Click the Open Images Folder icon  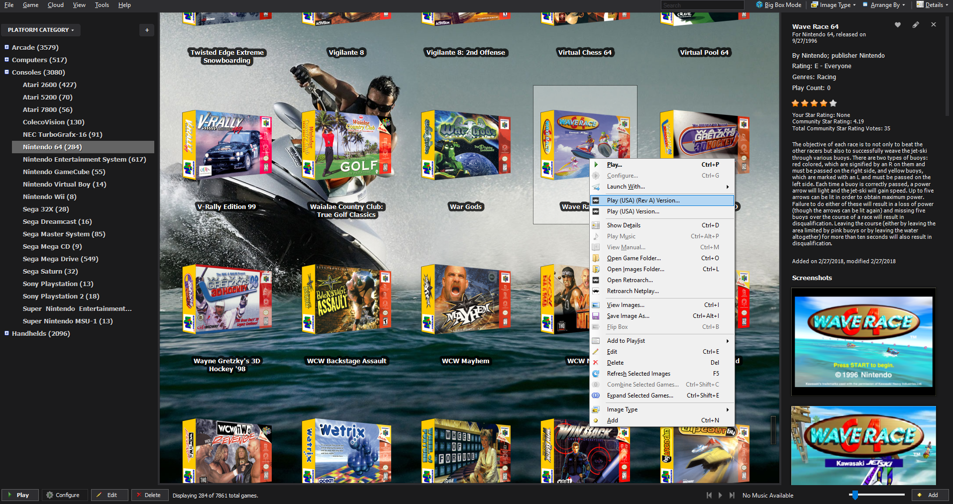point(596,269)
